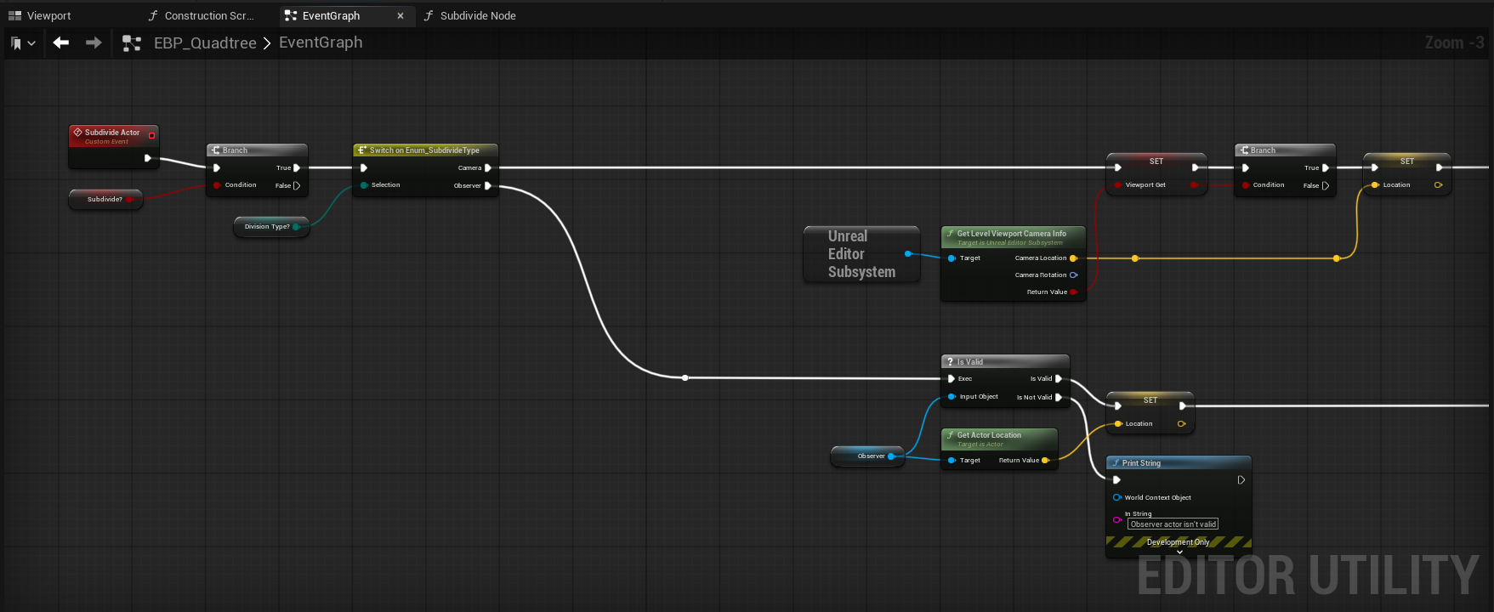Click the Camera Rotation output pin
Image resolution: width=1494 pixels, height=612 pixels.
[1073, 275]
